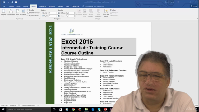The height and width of the screenshot is (112, 199).
Task: Switch to the Design tab
Action: [25, 6]
